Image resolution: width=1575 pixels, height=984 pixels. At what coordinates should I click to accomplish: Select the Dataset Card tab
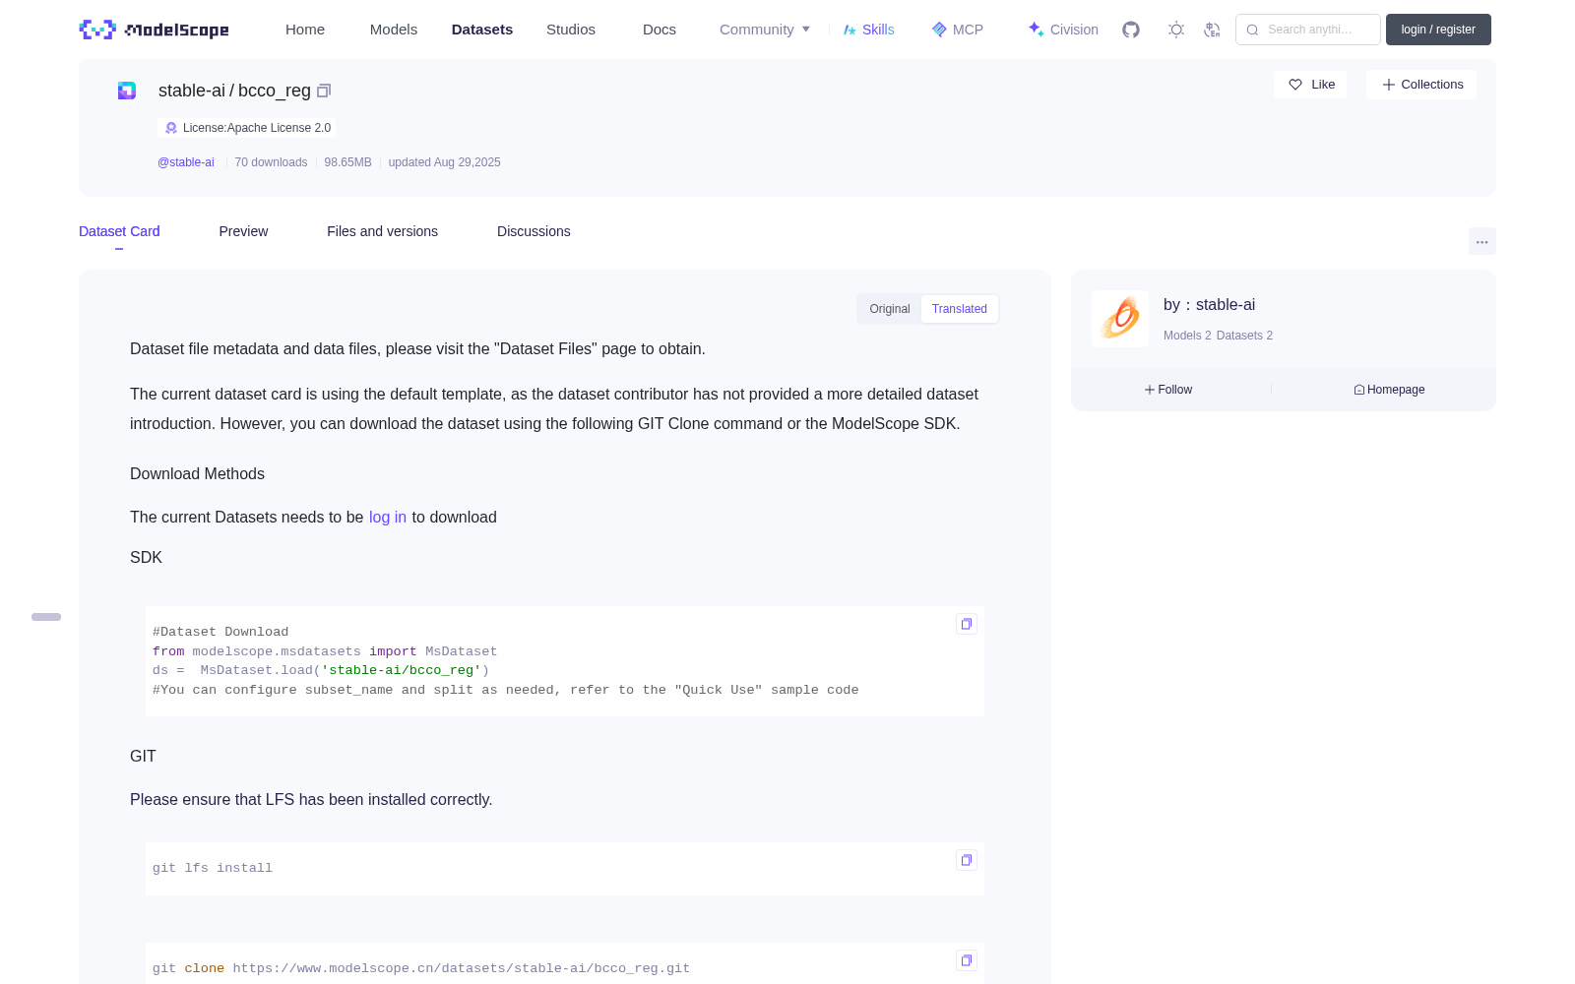click(x=119, y=231)
